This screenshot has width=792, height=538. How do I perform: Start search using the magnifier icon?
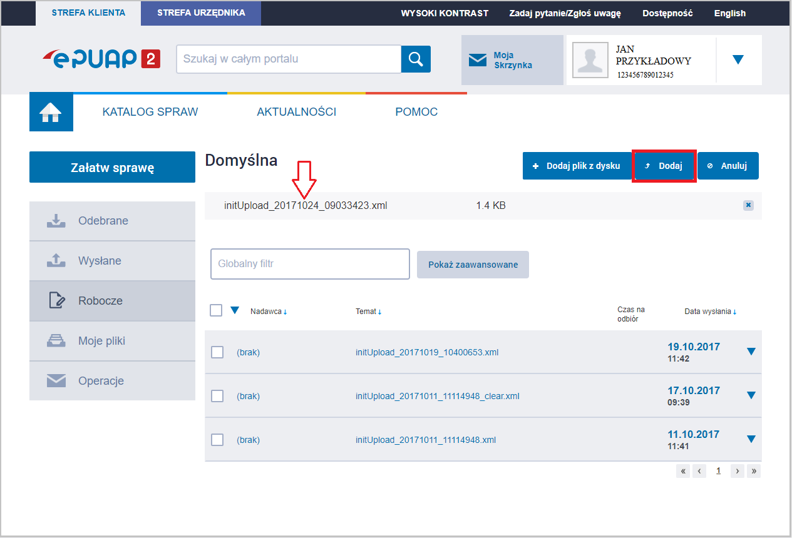(x=415, y=59)
